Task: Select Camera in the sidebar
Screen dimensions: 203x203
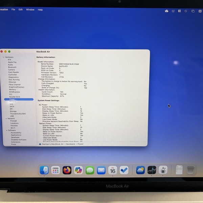Action: [x=12, y=70]
